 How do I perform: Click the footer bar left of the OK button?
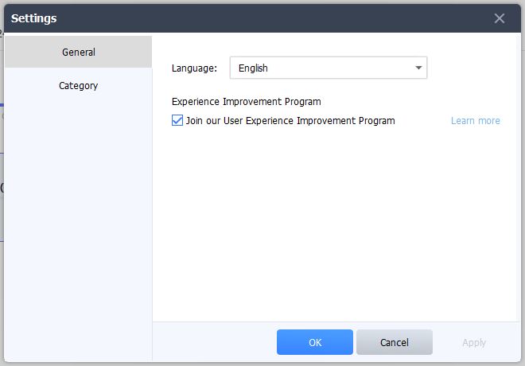[x=214, y=342]
